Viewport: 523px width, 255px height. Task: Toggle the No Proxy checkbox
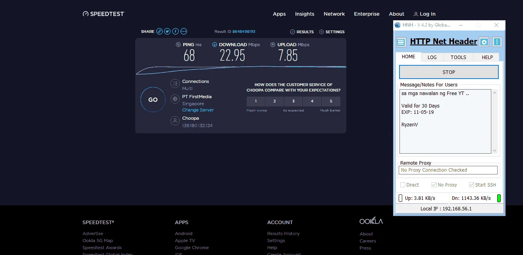(x=434, y=185)
